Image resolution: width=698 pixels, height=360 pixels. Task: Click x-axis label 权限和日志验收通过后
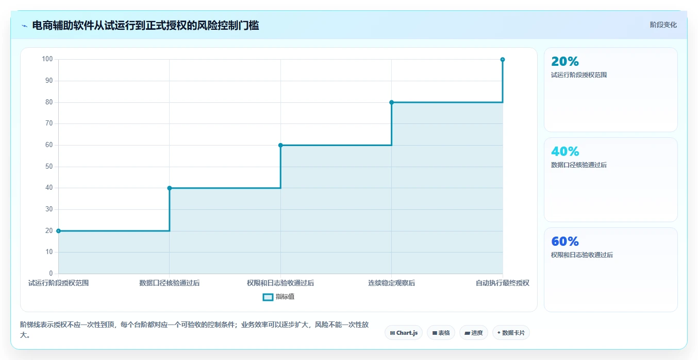[x=280, y=283]
